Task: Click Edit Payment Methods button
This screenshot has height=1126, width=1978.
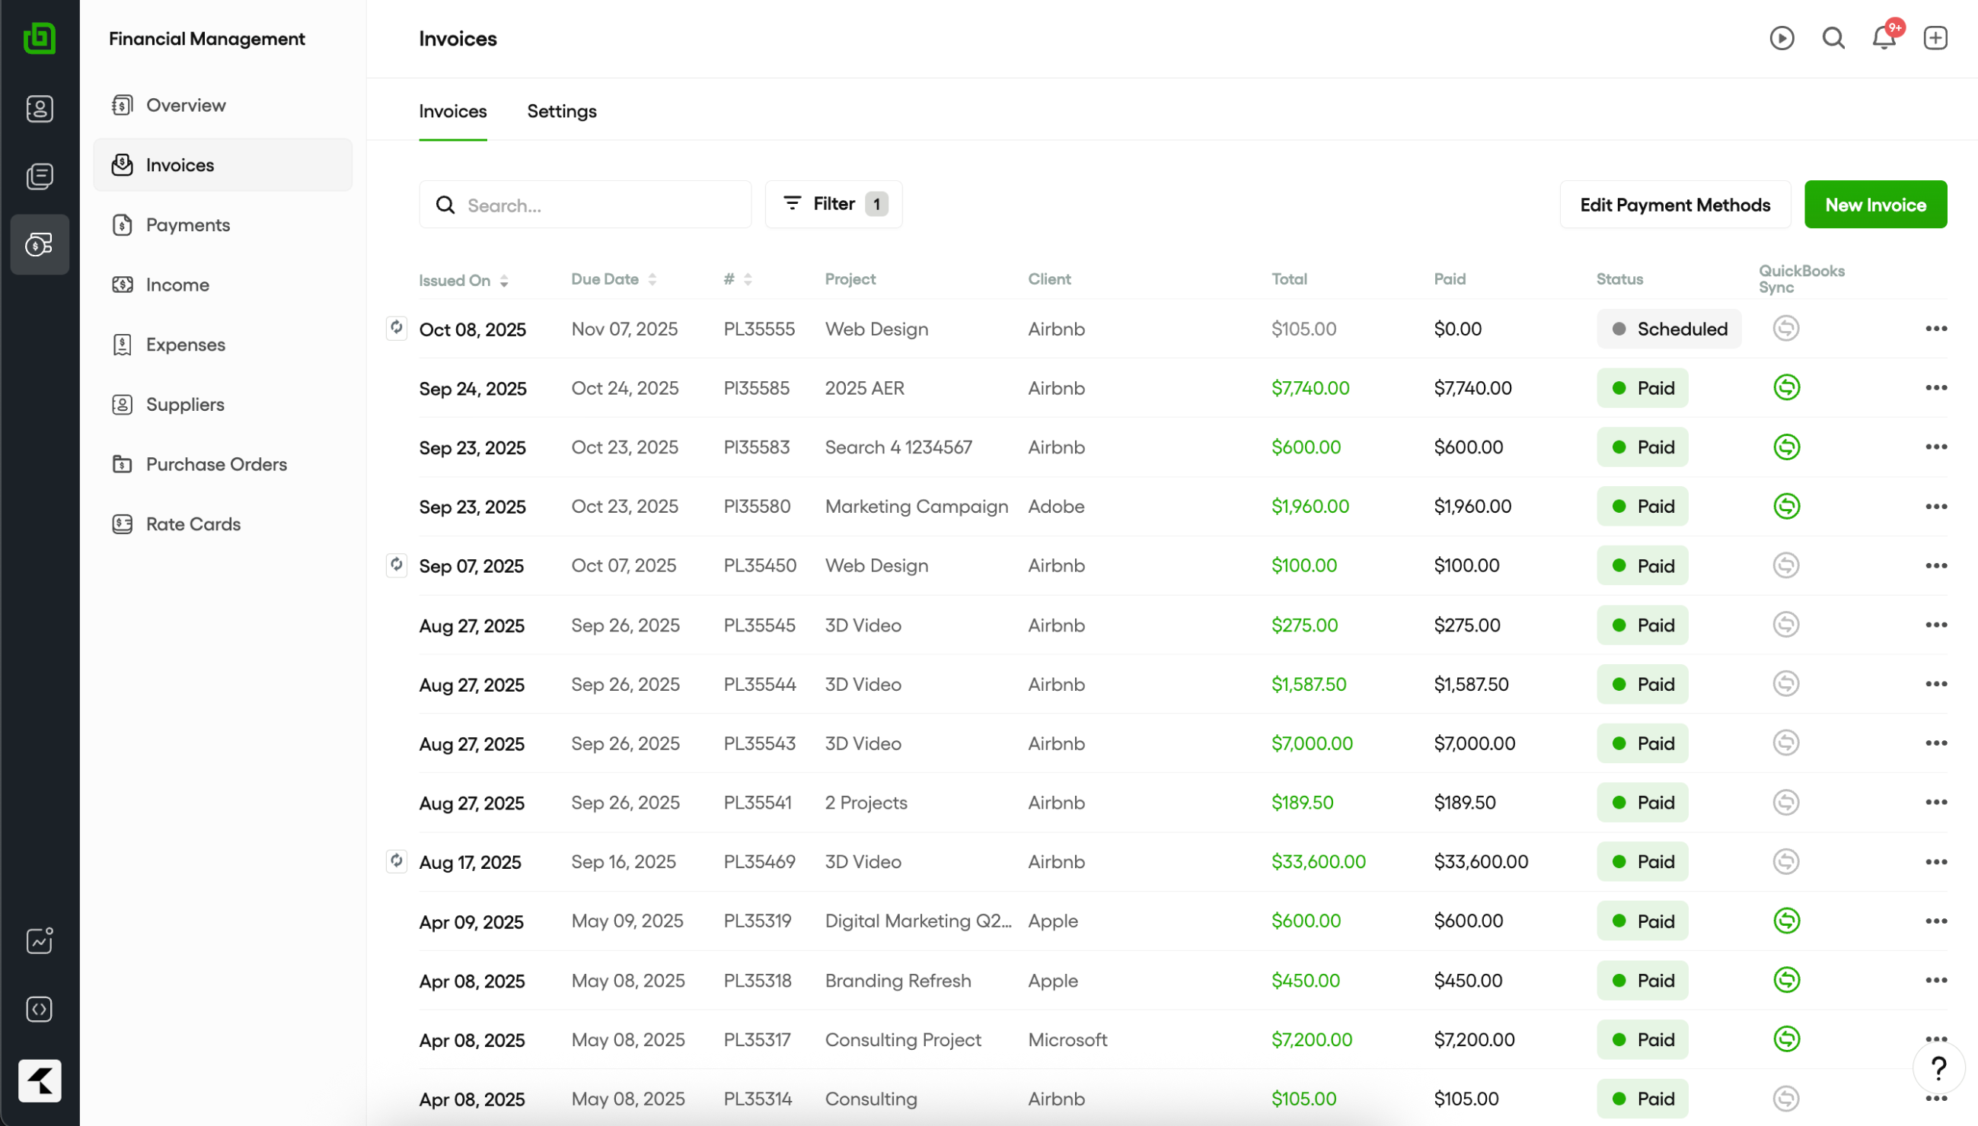Action: [1675, 205]
